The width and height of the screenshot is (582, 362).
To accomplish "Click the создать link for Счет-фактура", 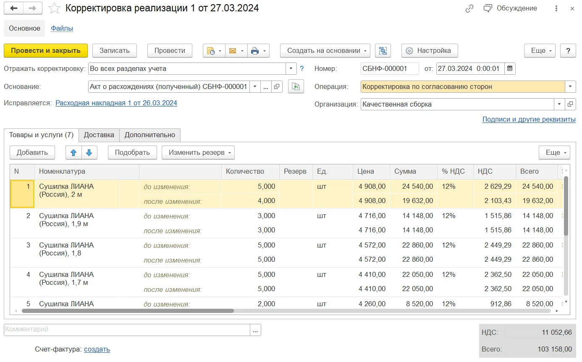I will click(97, 349).
